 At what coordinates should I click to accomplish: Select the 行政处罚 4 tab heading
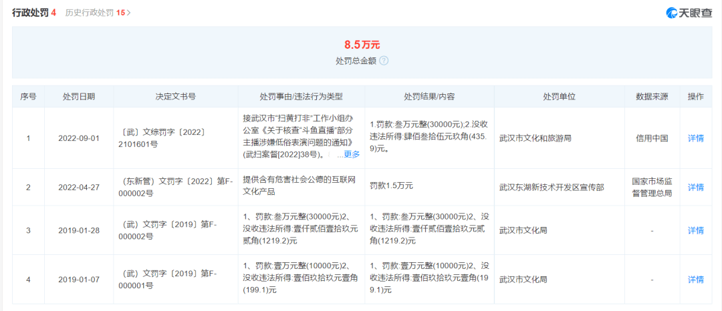pos(33,13)
